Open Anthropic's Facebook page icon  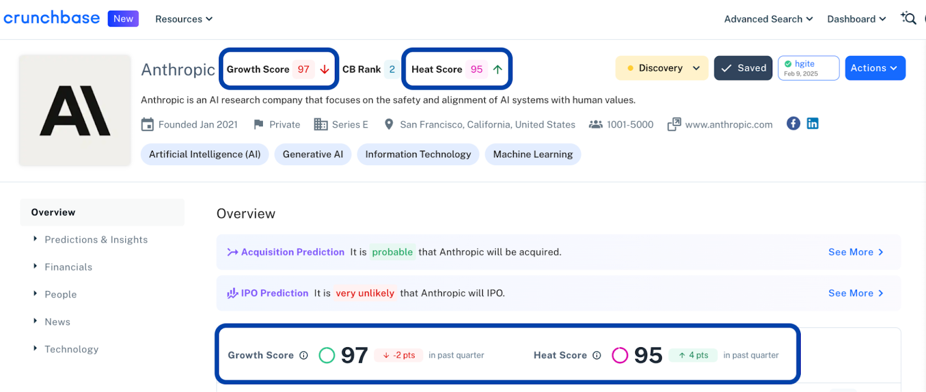point(794,123)
